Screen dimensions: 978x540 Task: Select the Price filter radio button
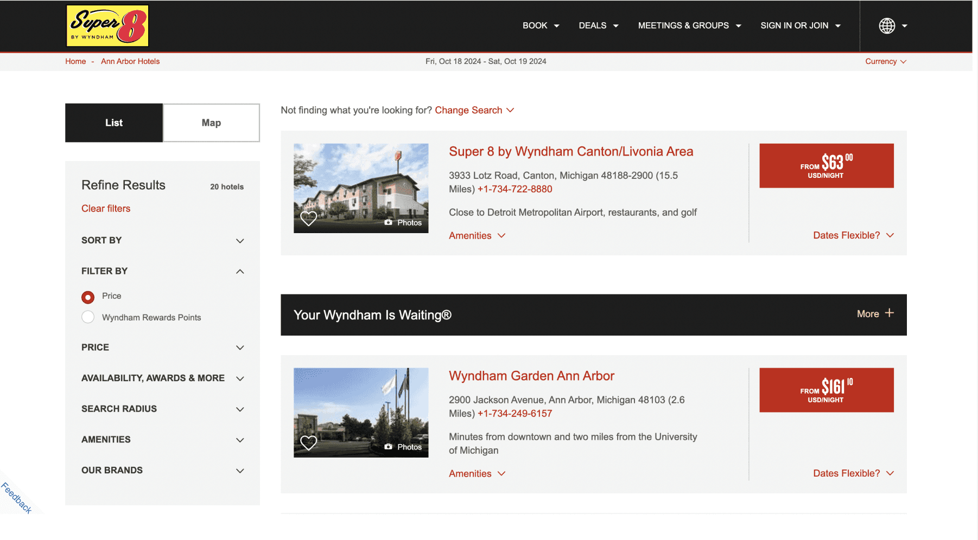(88, 297)
